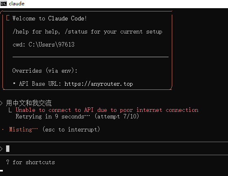Click the bullet before API Base URL
The image size is (228, 176).
tap(14, 83)
